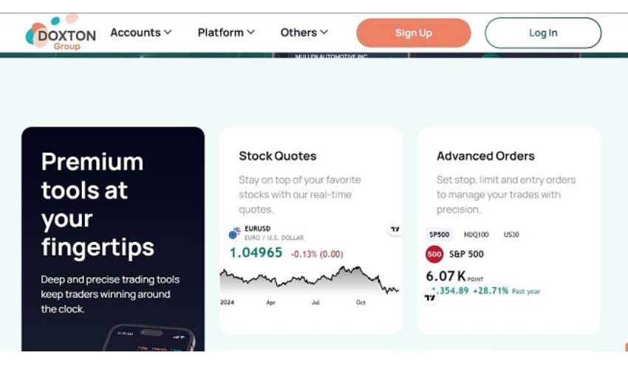Click the TradingView logo in Advanced Orders
The width and height of the screenshot is (628, 392).
coord(429,297)
